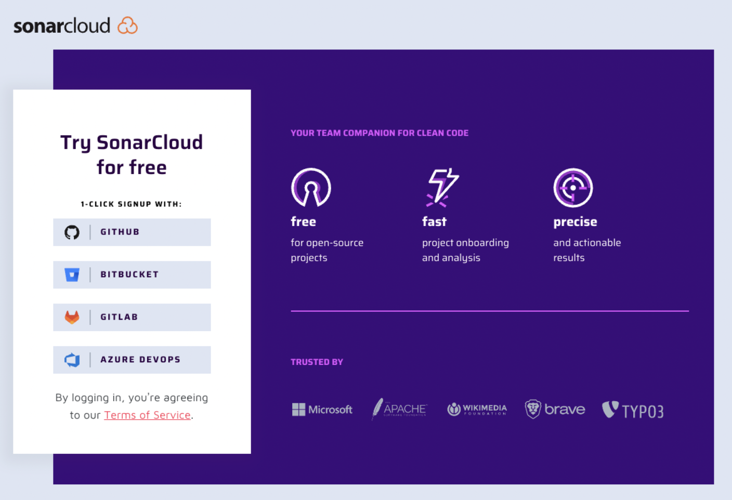The width and height of the screenshot is (732, 500).
Task: Click the lightning bolt fast icon
Action: pos(442,188)
